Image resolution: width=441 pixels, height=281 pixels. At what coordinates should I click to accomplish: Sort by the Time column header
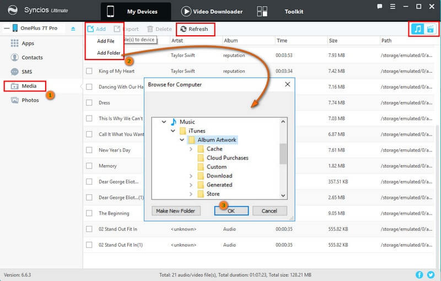[282, 40]
